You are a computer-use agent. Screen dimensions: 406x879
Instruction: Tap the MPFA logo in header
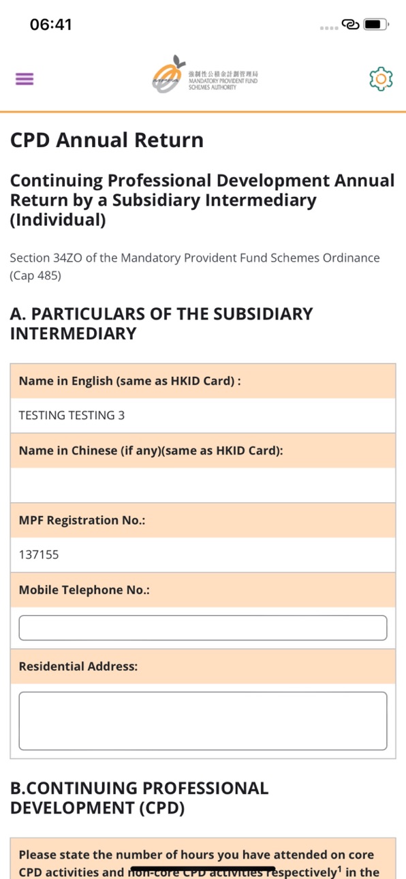point(206,75)
